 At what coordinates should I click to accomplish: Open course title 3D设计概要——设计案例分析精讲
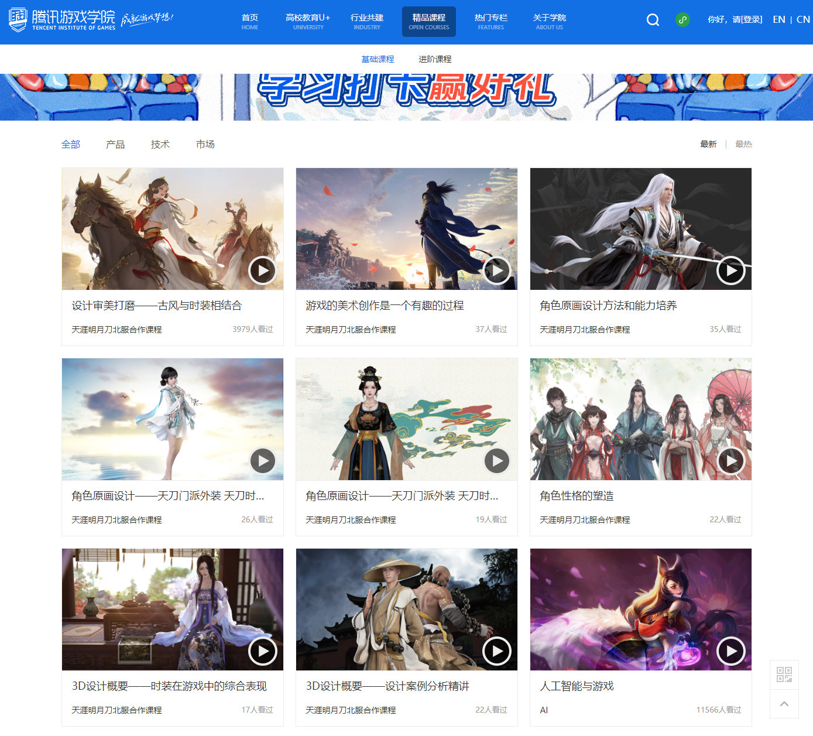pos(387,686)
